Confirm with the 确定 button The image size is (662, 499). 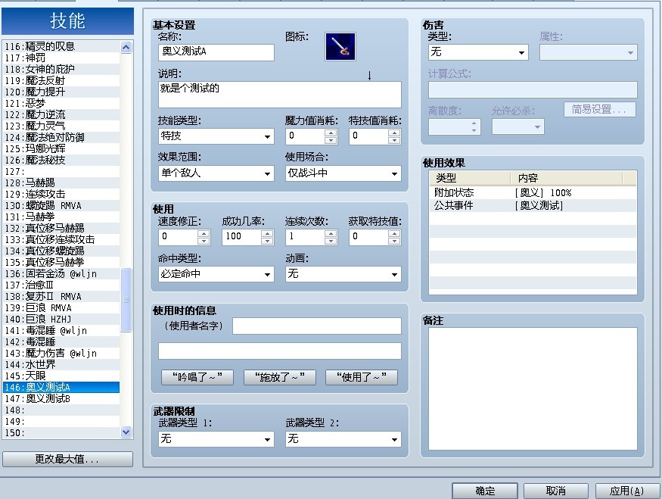pyautogui.click(x=485, y=491)
